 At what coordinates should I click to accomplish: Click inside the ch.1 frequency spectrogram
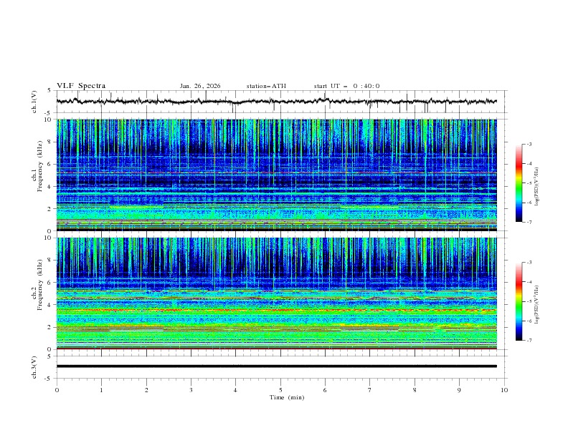[280, 175]
